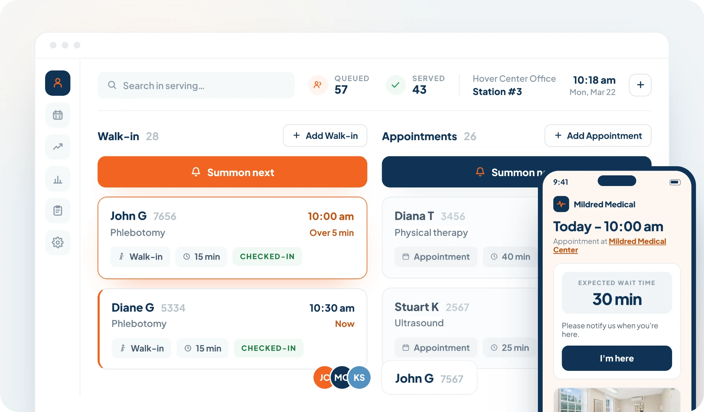Summon next walk-in with orange button
This screenshot has width=704, height=412.
point(232,172)
